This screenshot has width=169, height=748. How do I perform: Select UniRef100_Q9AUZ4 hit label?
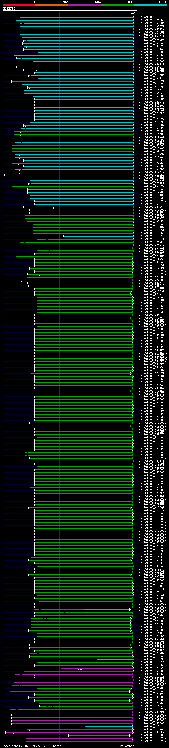[151, 151]
